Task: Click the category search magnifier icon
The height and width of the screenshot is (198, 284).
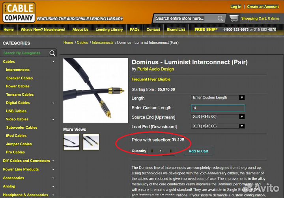Action: (x=52, y=53)
